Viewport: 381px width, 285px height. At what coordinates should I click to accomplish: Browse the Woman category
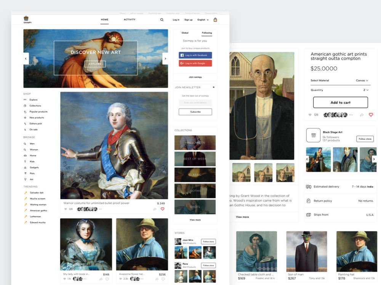pyautogui.click(x=34, y=149)
